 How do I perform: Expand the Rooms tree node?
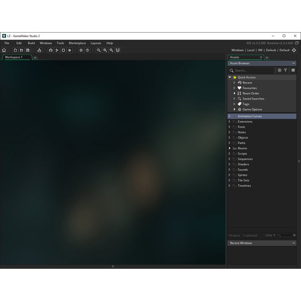[230, 148]
